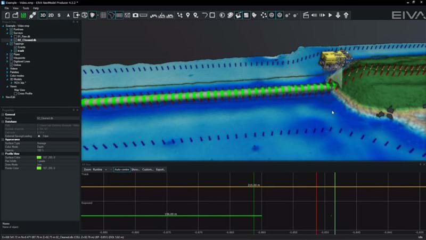Expand the Palettes tree node
This screenshot has height=240, width=426.
click(7, 72)
